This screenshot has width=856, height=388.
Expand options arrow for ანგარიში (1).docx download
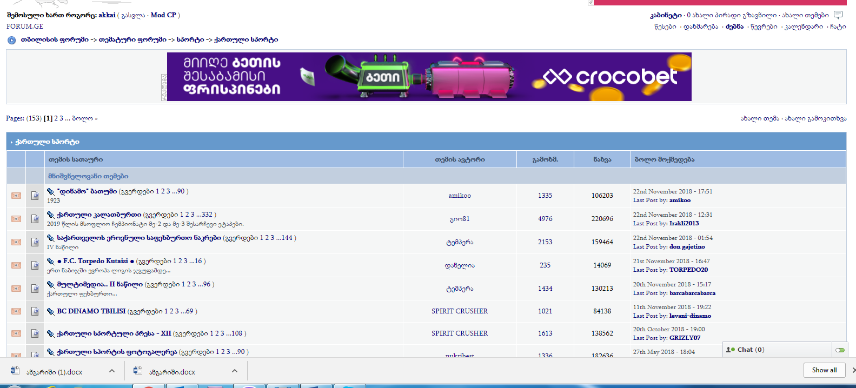(x=112, y=371)
